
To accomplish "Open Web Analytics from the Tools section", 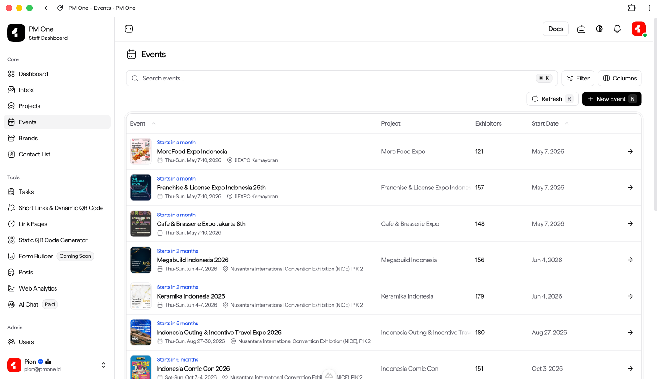I will (x=38, y=288).
